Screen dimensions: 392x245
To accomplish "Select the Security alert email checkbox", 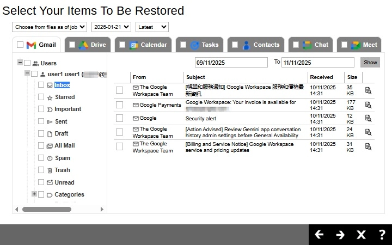I will point(119,118).
